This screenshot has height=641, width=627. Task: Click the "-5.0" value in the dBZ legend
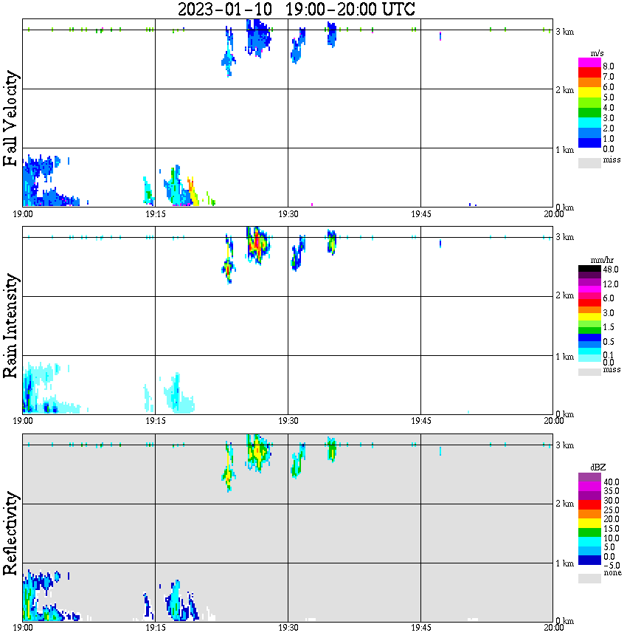[x=612, y=566]
